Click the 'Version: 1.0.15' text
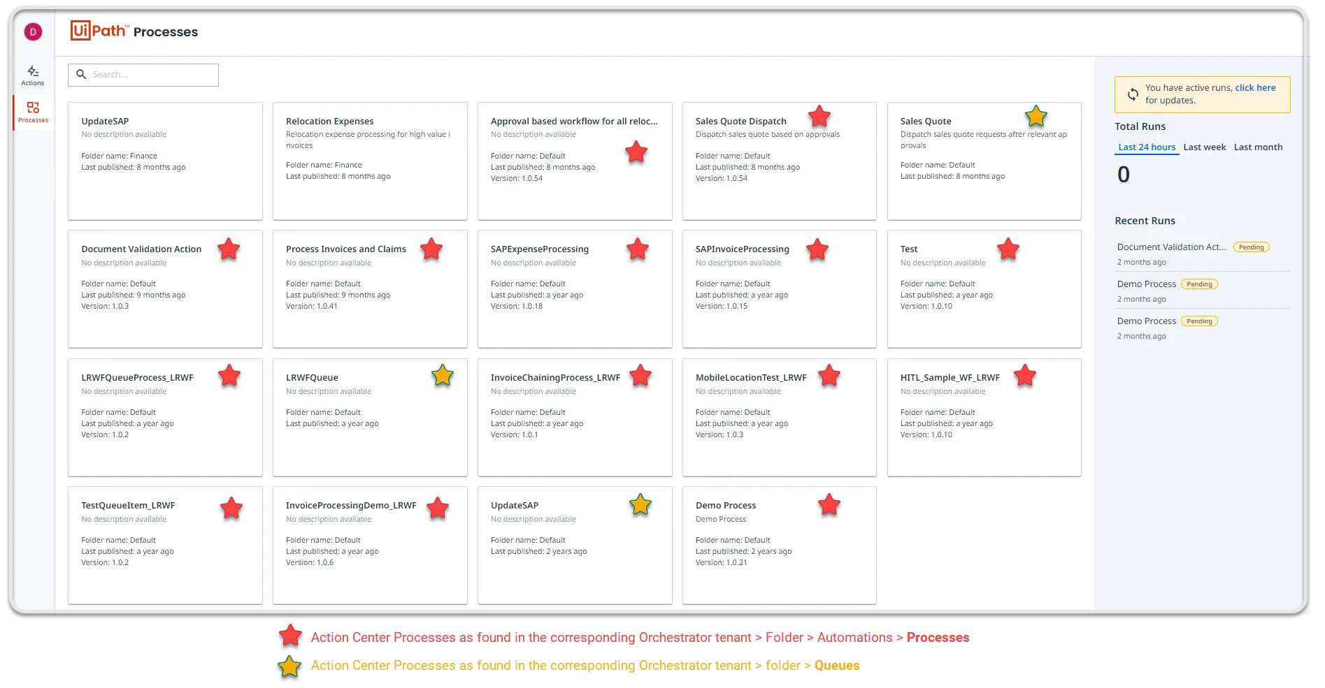1325x688 pixels. point(722,307)
